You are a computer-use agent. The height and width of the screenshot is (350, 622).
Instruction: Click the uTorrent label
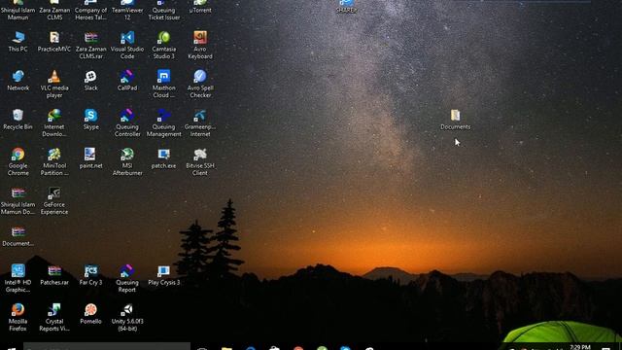[x=200, y=11]
